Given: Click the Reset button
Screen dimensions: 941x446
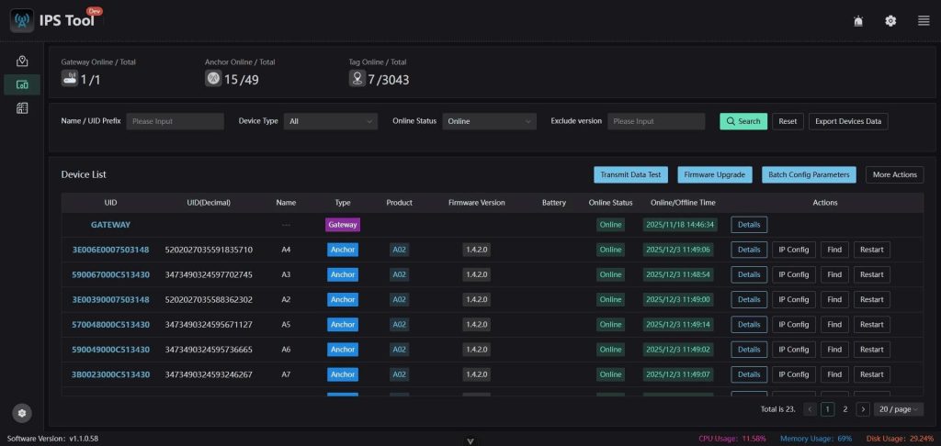Looking at the screenshot, I should click(788, 121).
